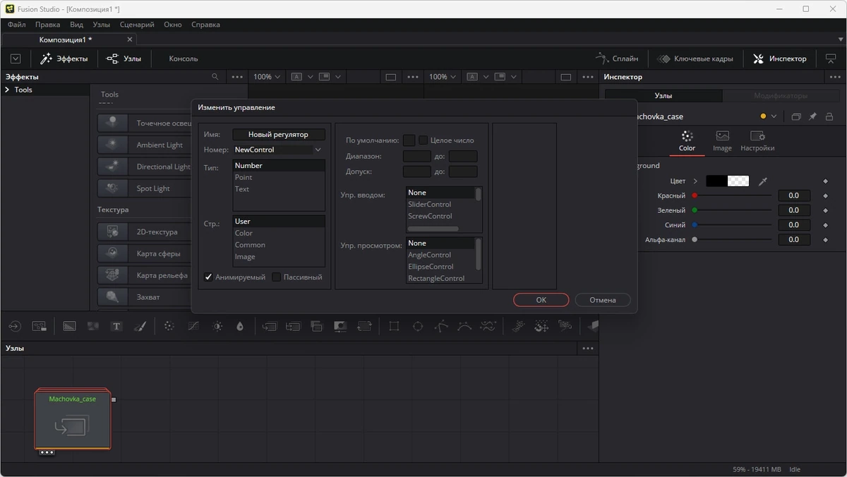Open the Справка menu
The image size is (847, 477).
205,25
